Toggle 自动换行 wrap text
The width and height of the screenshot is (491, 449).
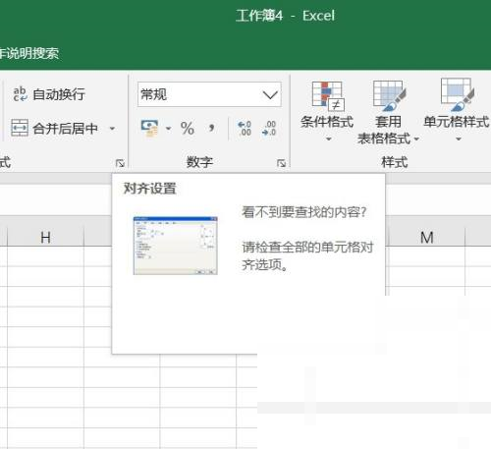coord(49,94)
